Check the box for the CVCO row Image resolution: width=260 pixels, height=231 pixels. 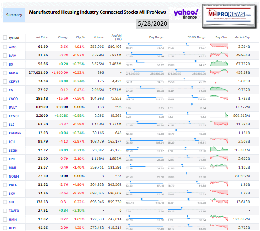[x=5, y=98]
